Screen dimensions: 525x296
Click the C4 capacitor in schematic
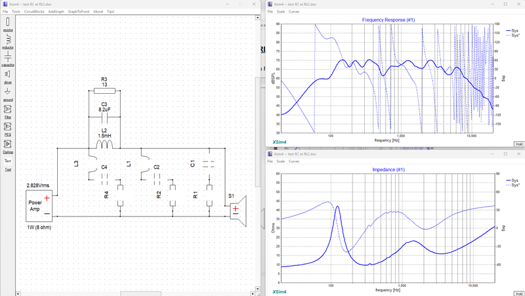(x=104, y=179)
